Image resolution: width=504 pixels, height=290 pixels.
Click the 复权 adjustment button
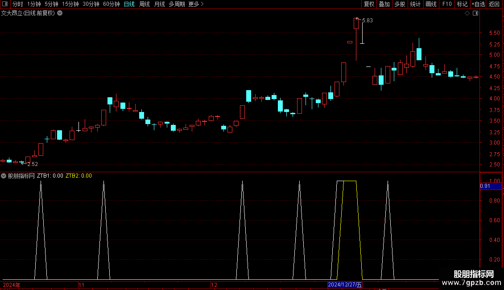click(369, 4)
